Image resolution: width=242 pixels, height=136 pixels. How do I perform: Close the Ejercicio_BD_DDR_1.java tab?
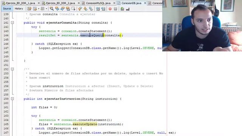pyautogui.click(x=39, y=3)
